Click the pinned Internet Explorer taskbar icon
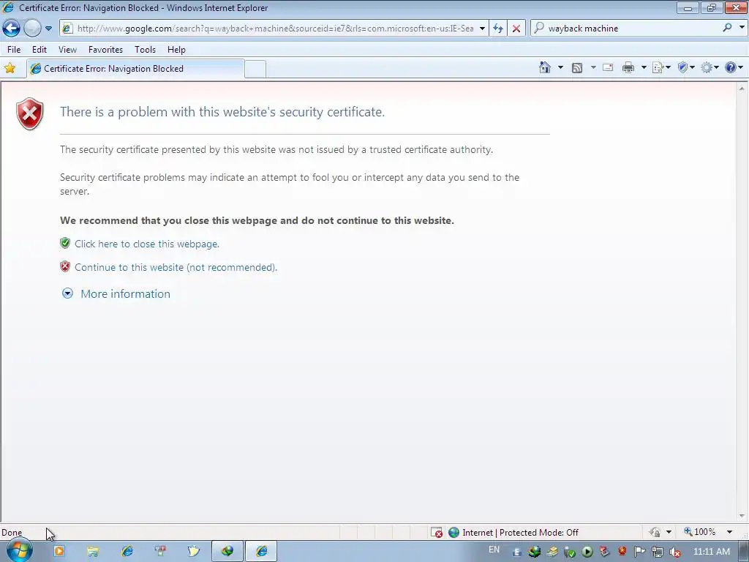 point(127,551)
